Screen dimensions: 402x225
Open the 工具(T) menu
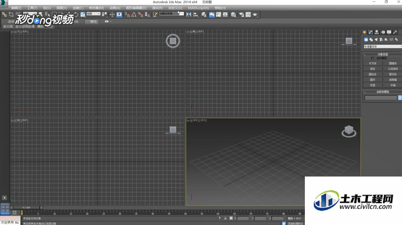32,8
